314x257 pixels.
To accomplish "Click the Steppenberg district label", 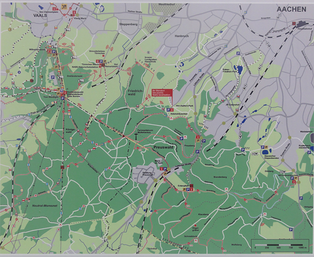I will point(128,24).
